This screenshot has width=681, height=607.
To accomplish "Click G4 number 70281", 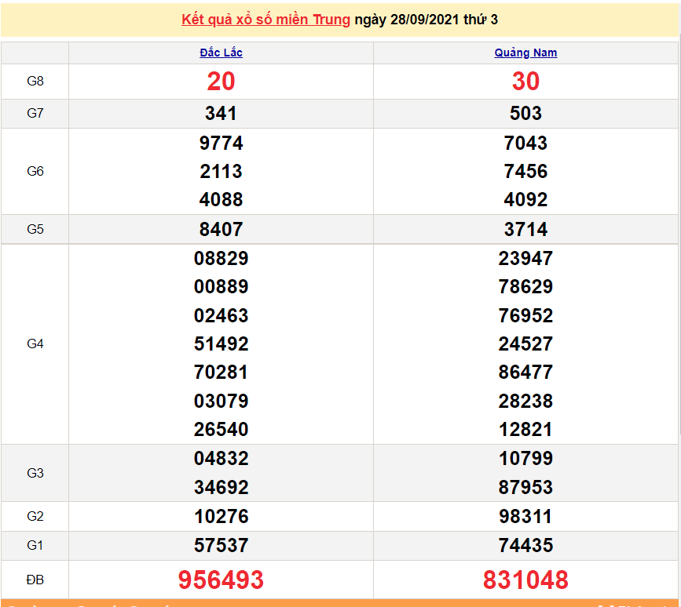I will [x=221, y=373].
